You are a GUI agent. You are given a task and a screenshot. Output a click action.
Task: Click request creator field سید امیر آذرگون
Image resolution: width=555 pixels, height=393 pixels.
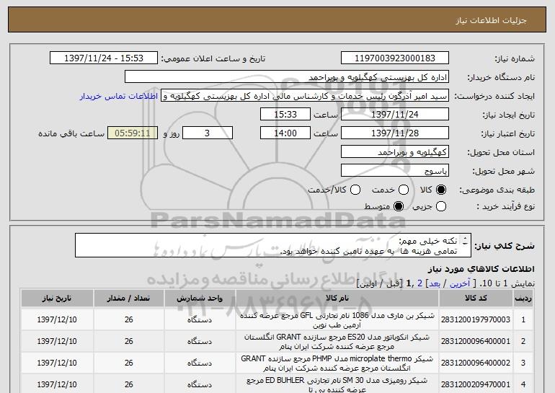[x=305, y=96]
